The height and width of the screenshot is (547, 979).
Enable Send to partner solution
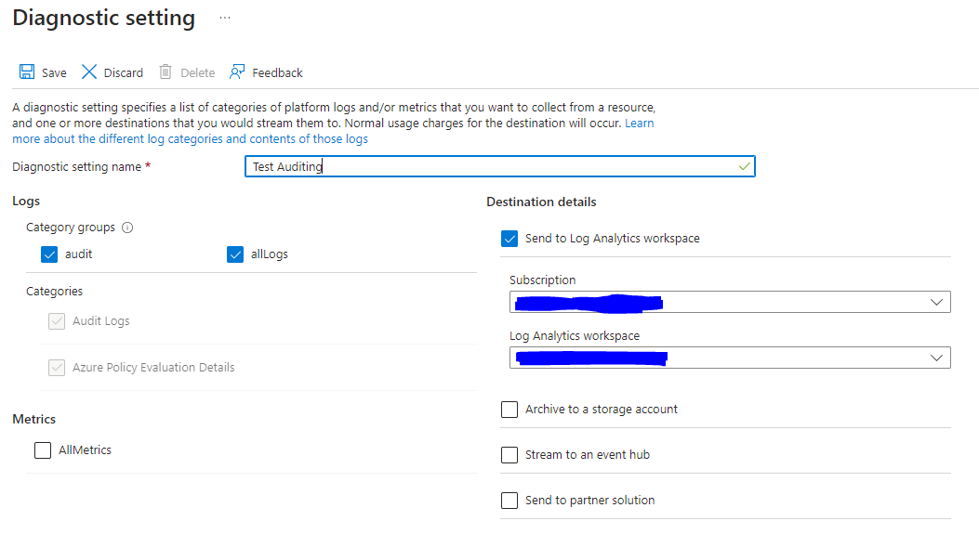[509, 501]
